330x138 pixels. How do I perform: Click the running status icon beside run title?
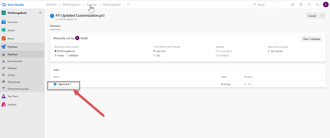tap(52, 16)
